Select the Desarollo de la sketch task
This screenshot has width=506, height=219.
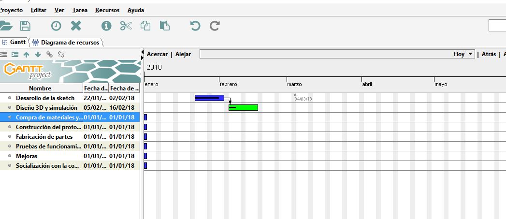click(x=45, y=98)
